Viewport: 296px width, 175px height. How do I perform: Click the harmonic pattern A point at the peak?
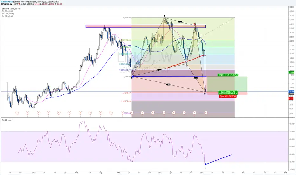(165, 16)
